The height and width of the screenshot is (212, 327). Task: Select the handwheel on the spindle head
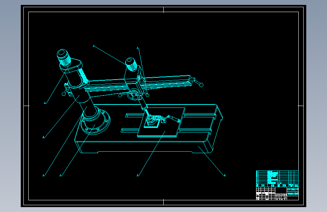[x=134, y=96]
